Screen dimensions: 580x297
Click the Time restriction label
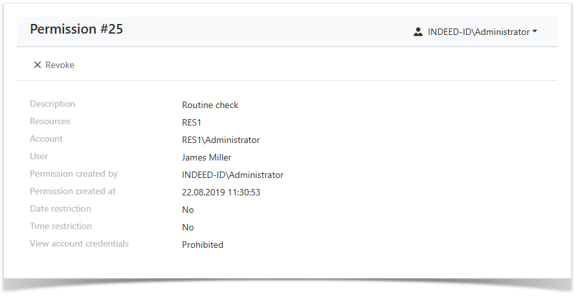61,226
